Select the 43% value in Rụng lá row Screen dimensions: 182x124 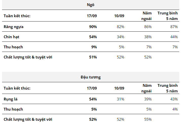coord(174,99)
